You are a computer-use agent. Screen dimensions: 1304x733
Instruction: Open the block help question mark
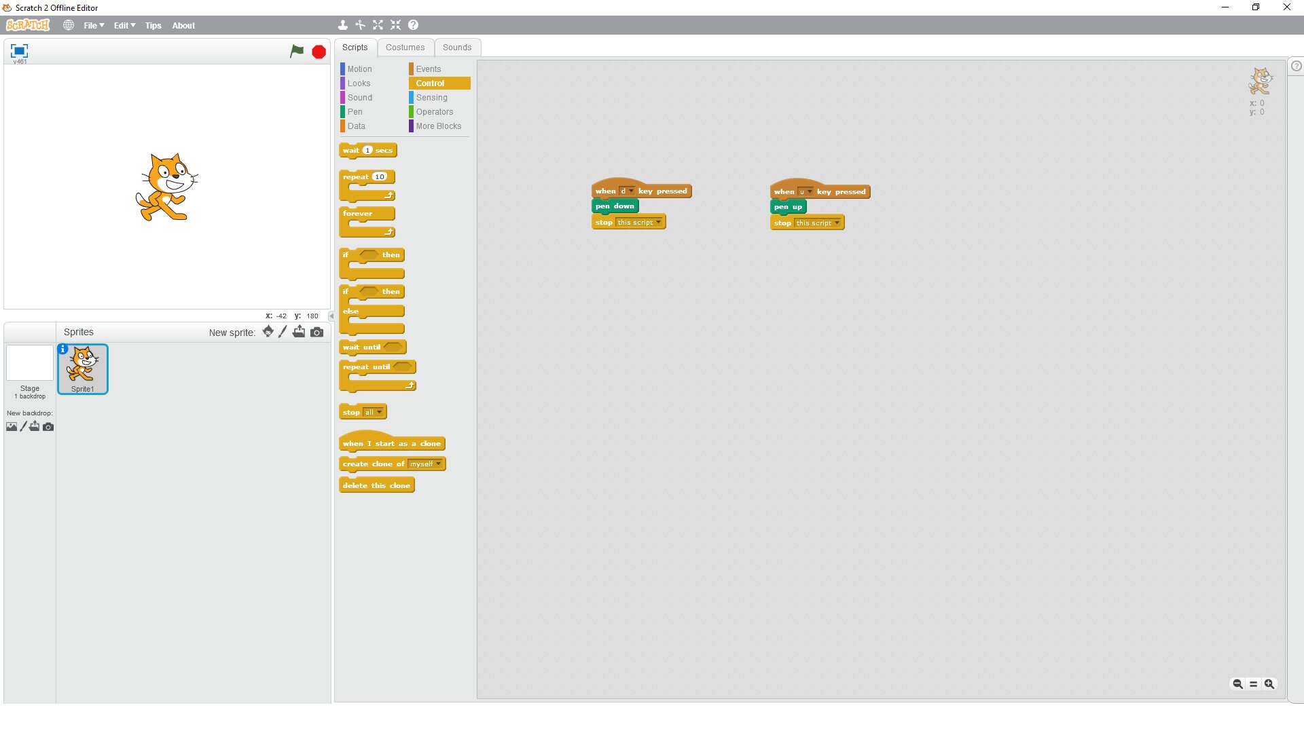pyautogui.click(x=413, y=25)
